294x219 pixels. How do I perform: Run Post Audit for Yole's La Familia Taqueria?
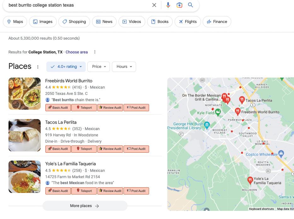coord(136,191)
